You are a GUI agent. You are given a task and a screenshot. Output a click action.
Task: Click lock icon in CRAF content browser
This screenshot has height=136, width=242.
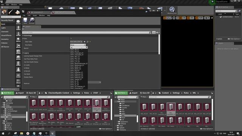pyautogui.click(x=111, y=93)
